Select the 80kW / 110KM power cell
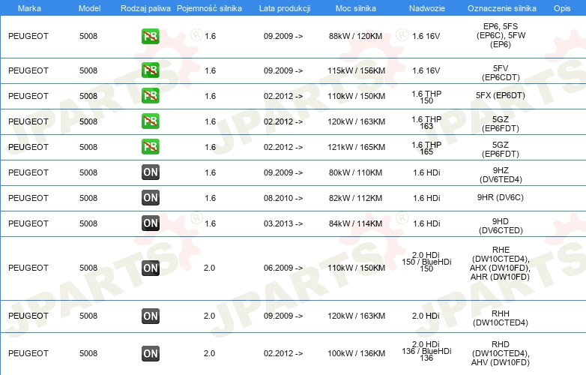This screenshot has width=586, height=375. [355, 172]
